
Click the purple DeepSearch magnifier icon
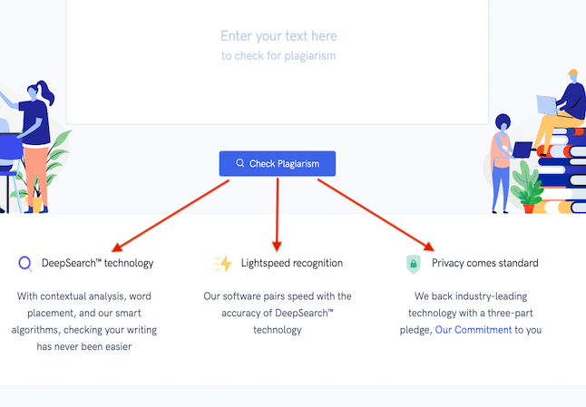point(25,264)
